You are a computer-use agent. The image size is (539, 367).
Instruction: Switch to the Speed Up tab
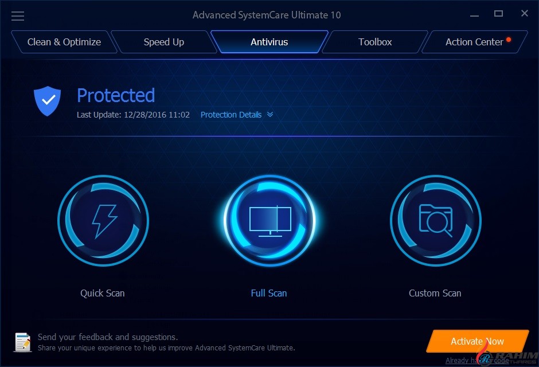(164, 42)
